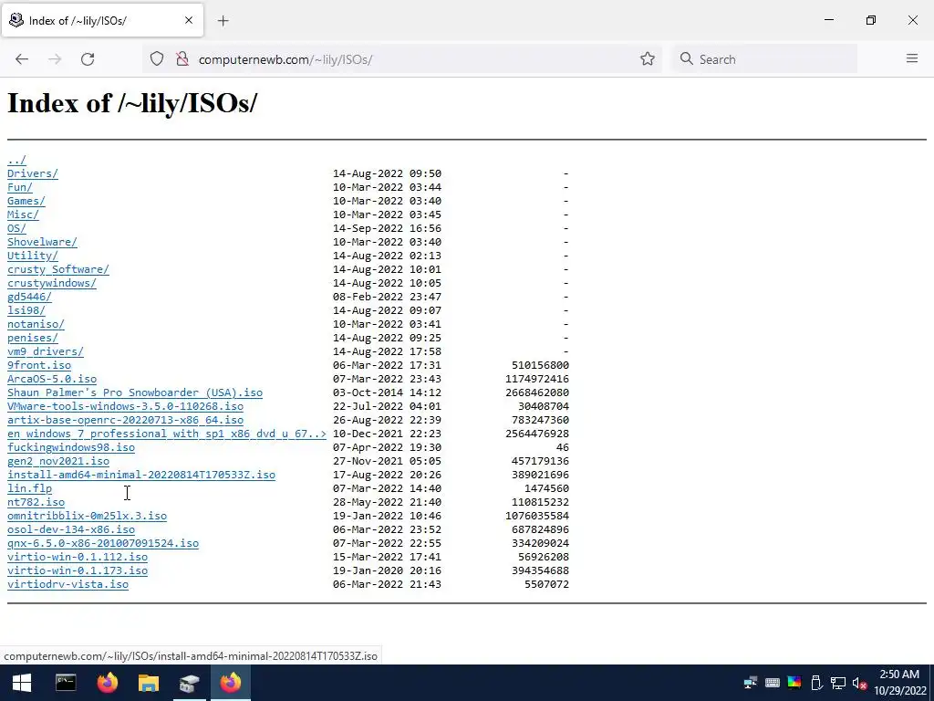Open the Shovelware/ folder
This screenshot has height=701, width=934.
click(42, 242)
